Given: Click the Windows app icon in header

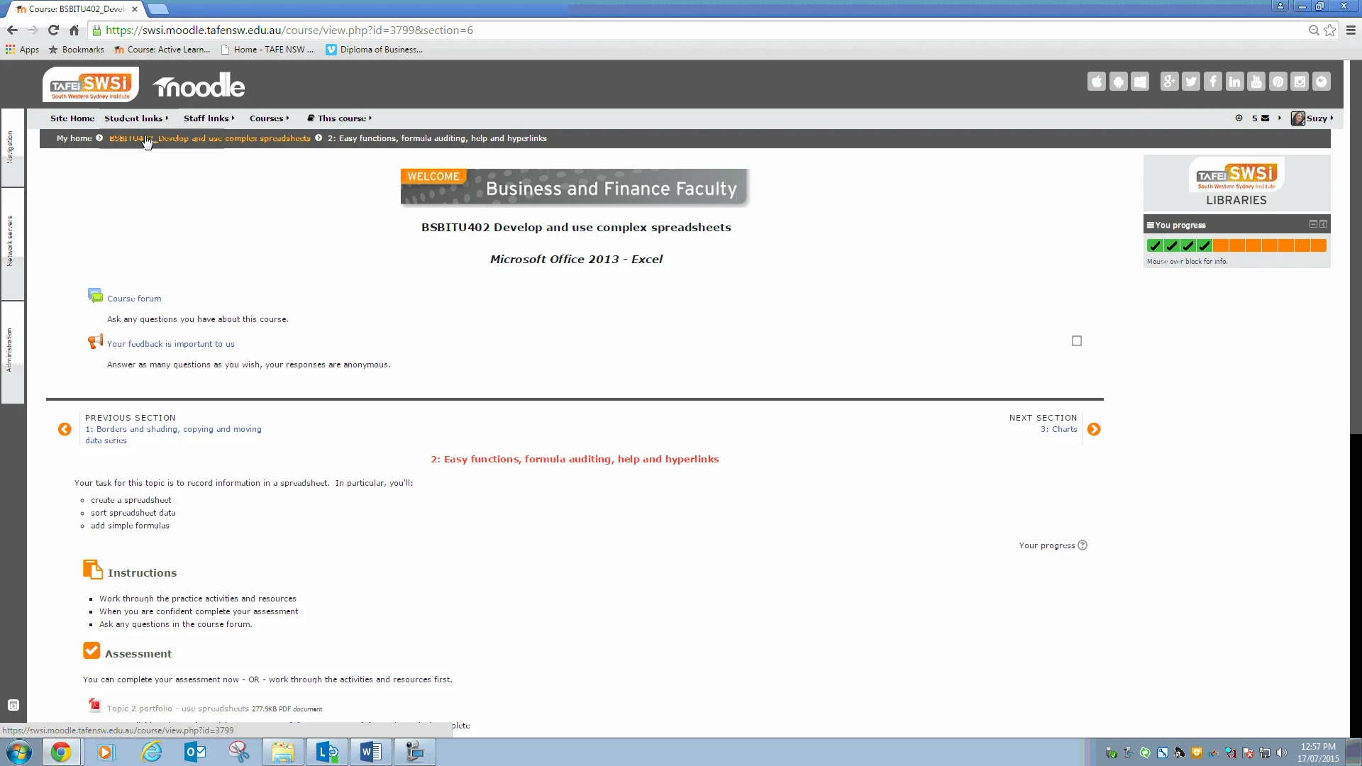Looking at the screenshot, I should click(x=1140, y=82).
